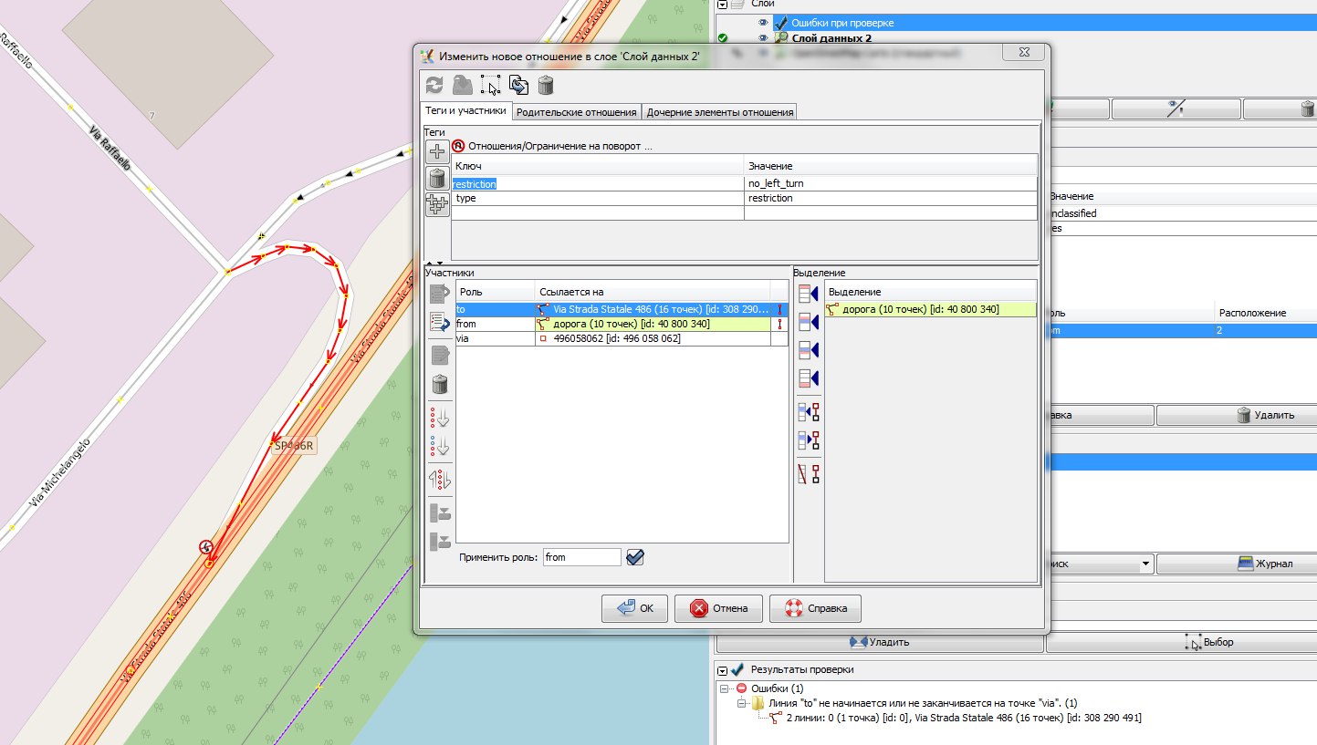Image resolution: width=1317 pixels, height=745 pixels.
Task: Select the 'via' member row 496058062
Action: 622,338
